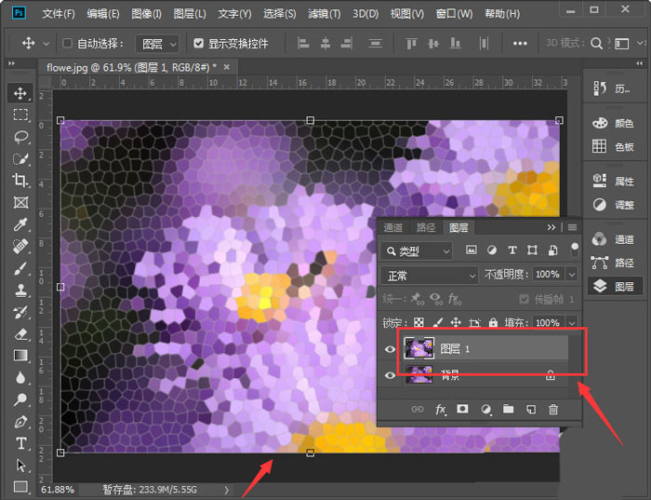Select the Lasso tool
The height and width of the screenshot is (500, 651).
point(20,137)
